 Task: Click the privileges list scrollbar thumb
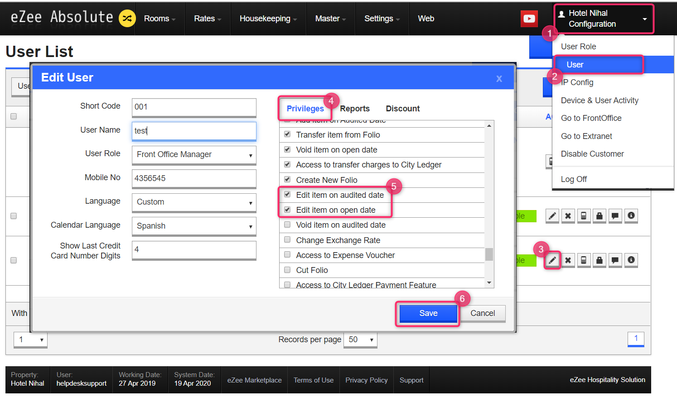[489, 254]
